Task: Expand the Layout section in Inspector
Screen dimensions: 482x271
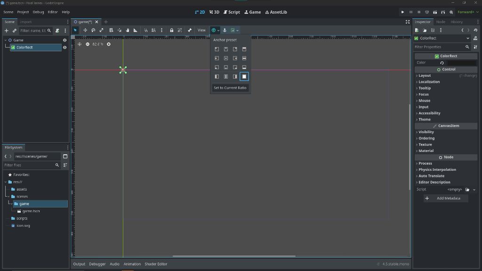Action: click(x=425, y=75)
